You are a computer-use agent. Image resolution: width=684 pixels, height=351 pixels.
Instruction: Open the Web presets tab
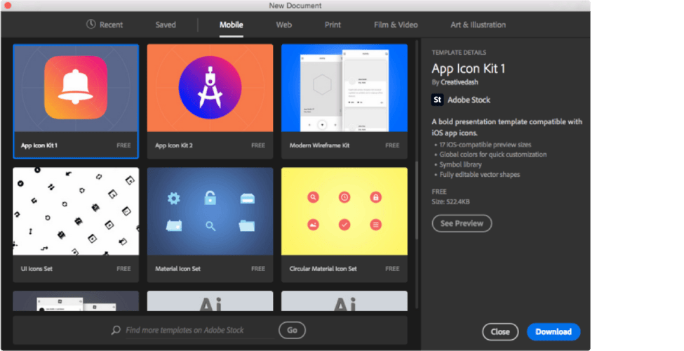(284, 25)
